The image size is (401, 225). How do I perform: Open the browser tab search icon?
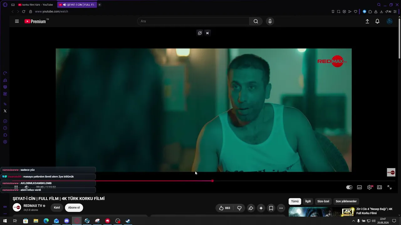[x=379, y=5]
